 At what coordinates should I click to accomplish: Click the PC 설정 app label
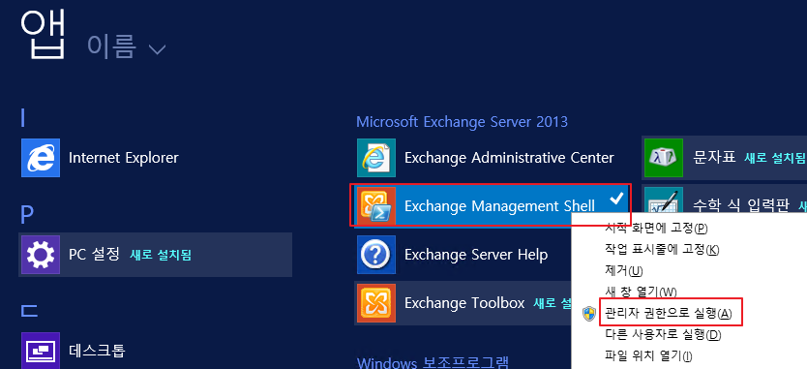tap(94, 254)
